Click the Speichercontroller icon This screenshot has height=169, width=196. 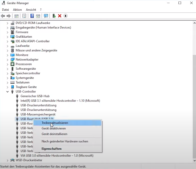12,73
